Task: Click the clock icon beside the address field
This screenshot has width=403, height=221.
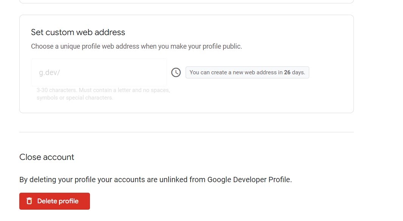Action: (176, 72)
